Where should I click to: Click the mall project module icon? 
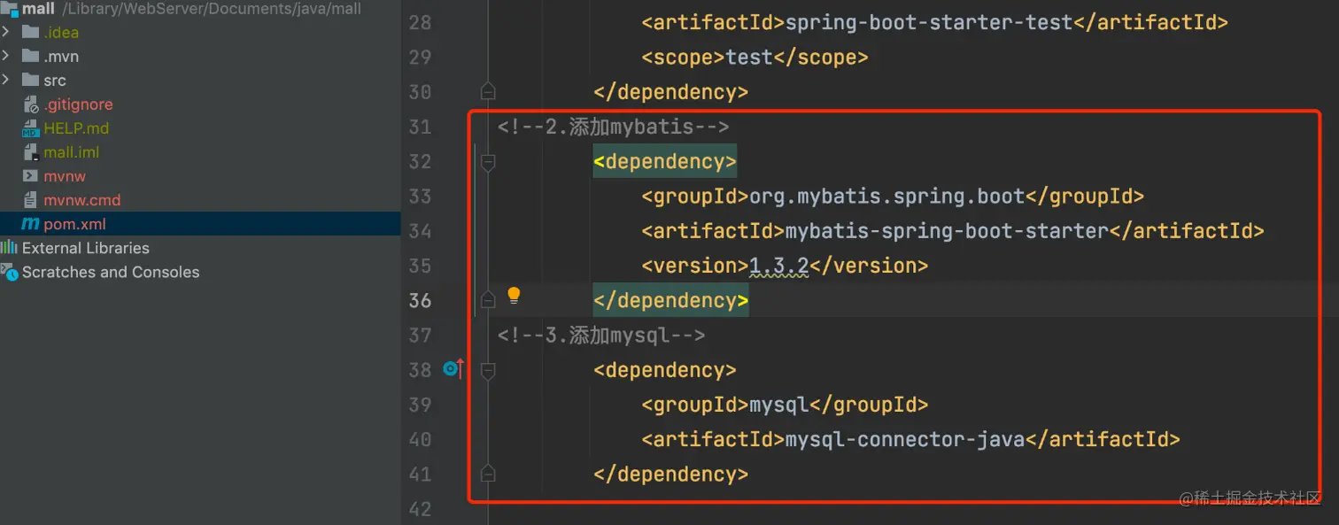[9, 9]
